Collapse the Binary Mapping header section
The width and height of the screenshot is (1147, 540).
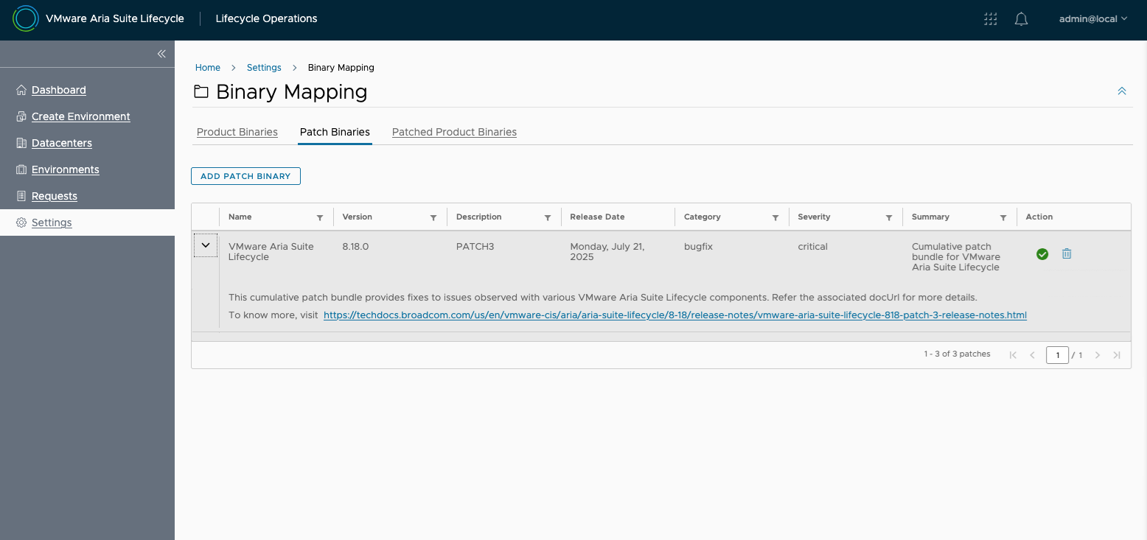pos(1121,91)
